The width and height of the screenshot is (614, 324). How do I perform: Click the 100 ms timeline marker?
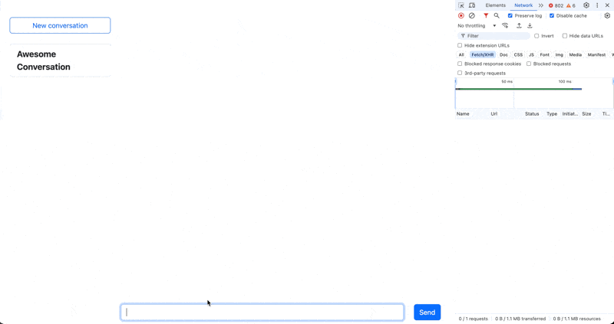pos(565,82)
